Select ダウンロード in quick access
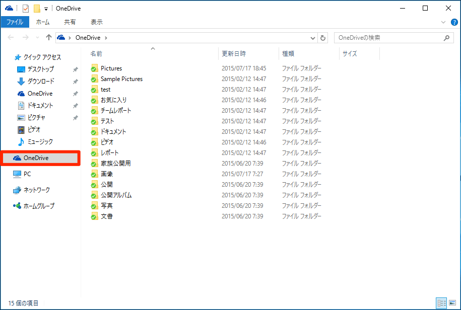Viewport: 461px width, 310px height. (x=36, y=82)
